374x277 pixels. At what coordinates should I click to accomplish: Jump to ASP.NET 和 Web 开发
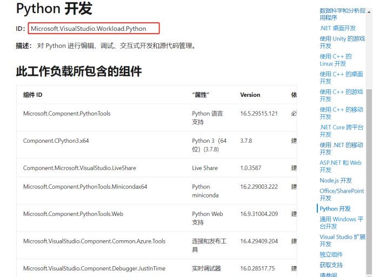[x=340, y=166]
